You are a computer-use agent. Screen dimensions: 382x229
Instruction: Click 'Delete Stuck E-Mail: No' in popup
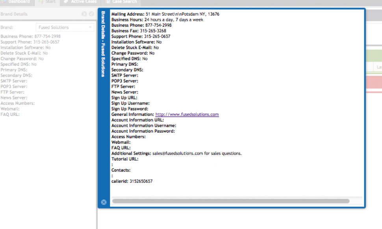coord(135,48)
